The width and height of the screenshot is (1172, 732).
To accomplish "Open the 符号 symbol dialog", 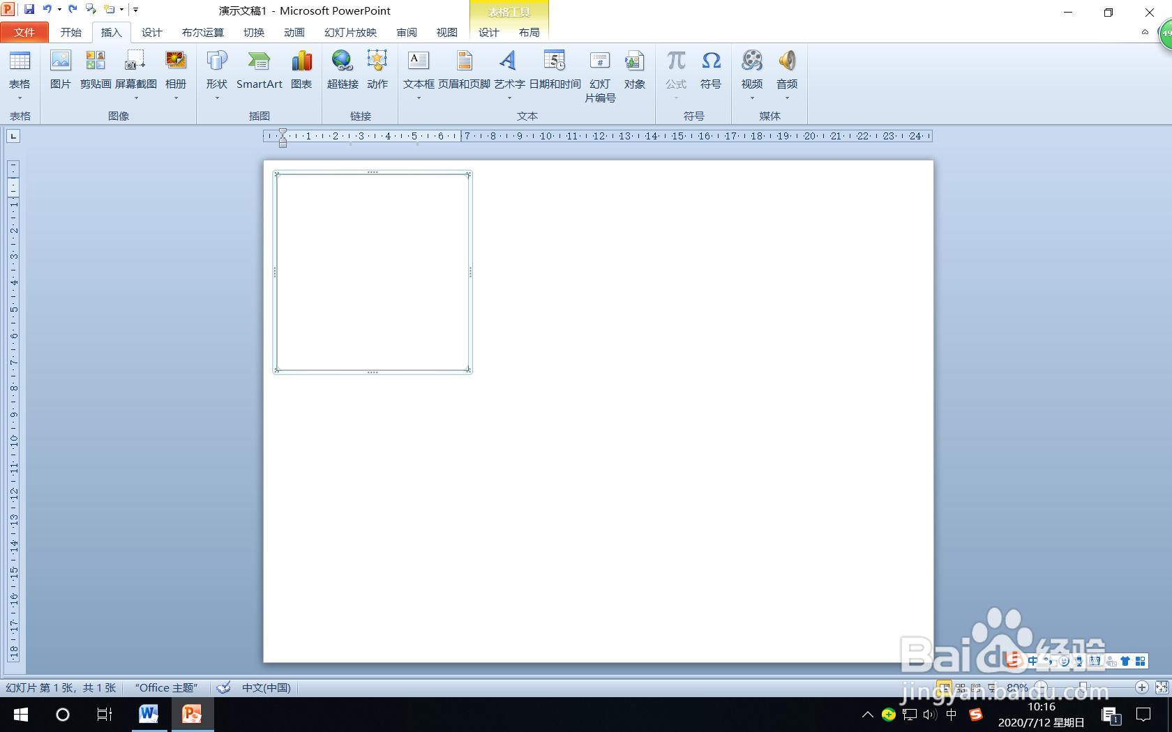I will coord(711,70).
